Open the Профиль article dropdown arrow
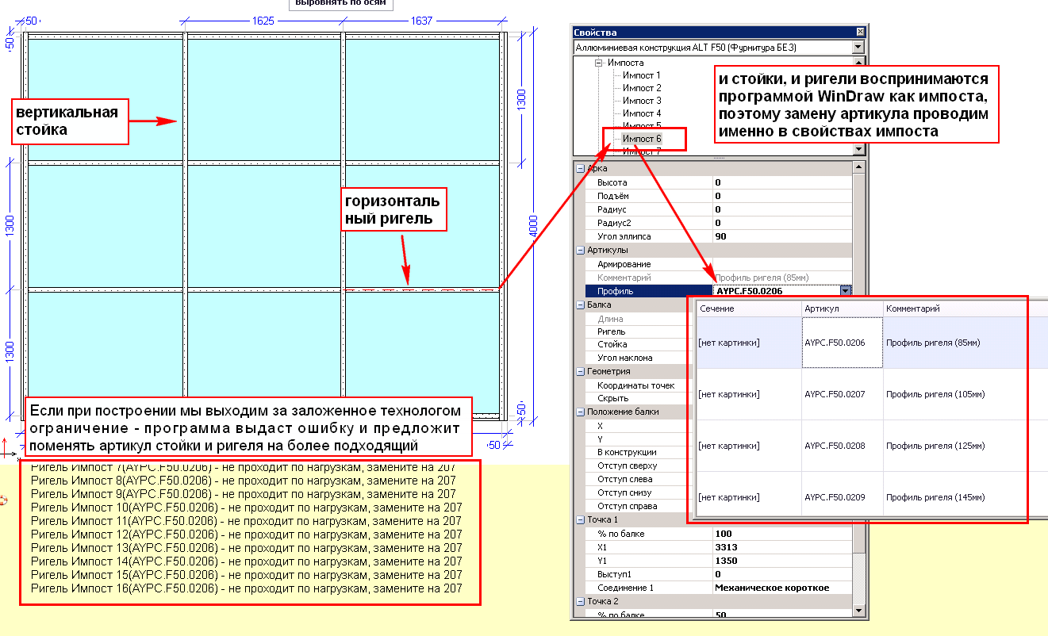Screen dimensions: 1048x636 tap(846, 291)
